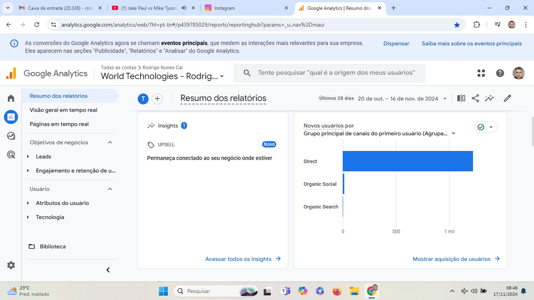Open the Google apps grid icon
Screen dimensions: 534x300
point(481,73)
